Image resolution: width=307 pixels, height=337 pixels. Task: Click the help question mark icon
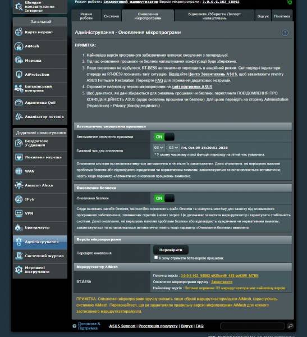tap(74, 326)
